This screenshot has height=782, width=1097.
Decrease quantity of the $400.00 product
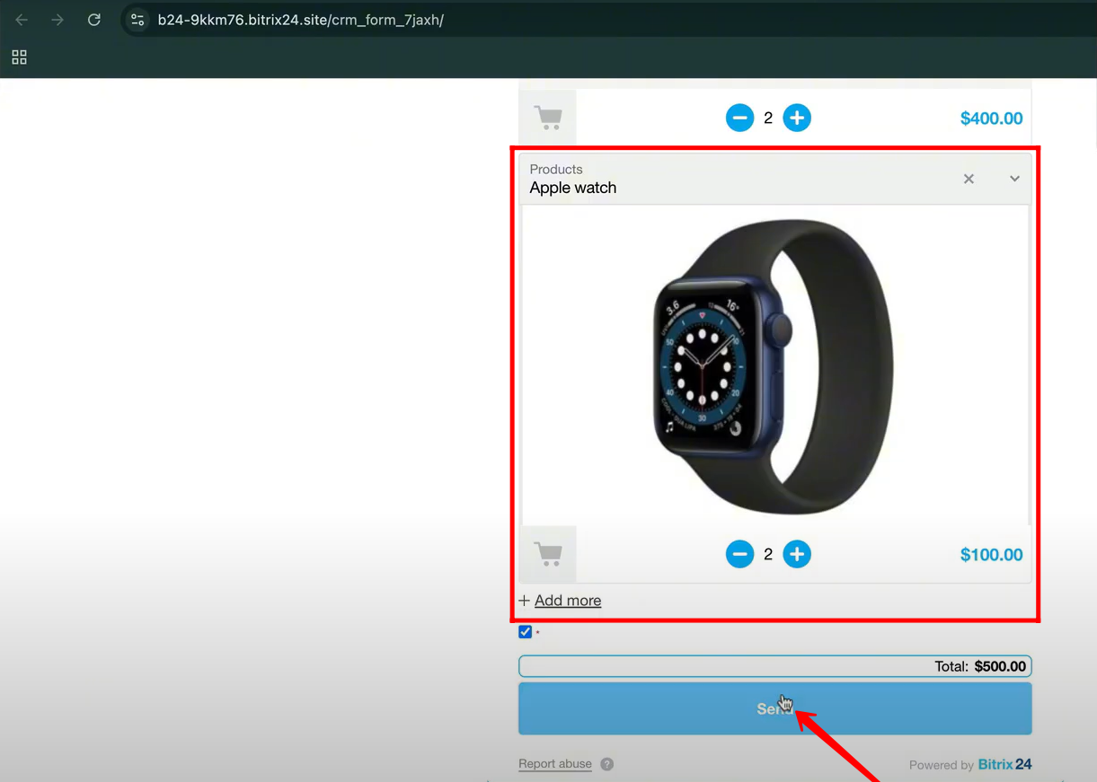pyautogui.click(x=739, y=118)
